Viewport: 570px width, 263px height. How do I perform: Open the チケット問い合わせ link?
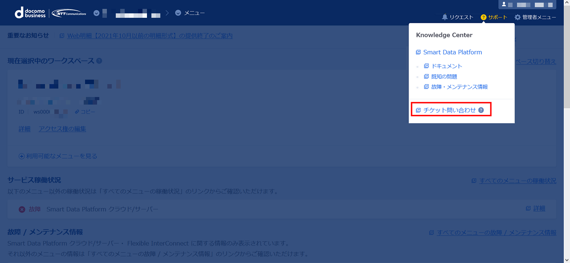point(449,110)
